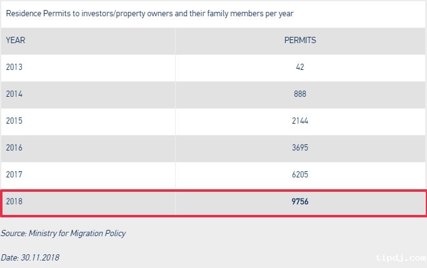Click the 2013 year cell
Viewport: 427px width, 268px height.
tap(14, 67)
